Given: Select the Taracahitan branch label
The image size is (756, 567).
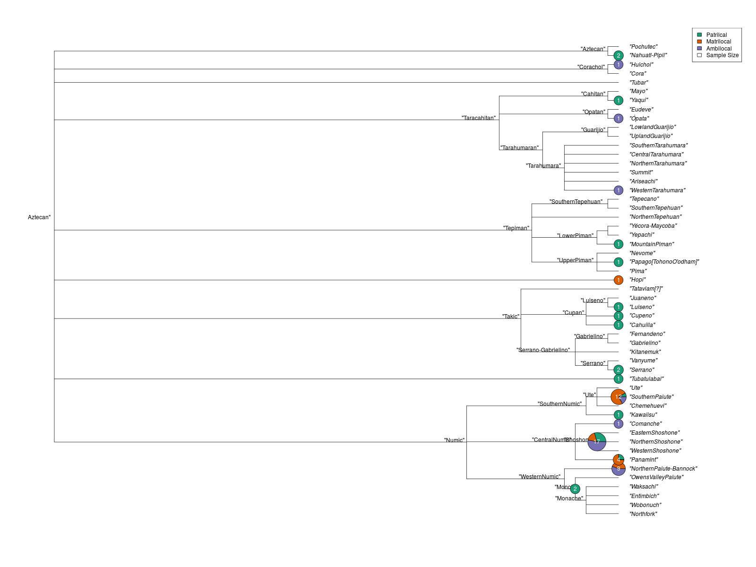Looking at the screenshot, I should tap(479, 118).
